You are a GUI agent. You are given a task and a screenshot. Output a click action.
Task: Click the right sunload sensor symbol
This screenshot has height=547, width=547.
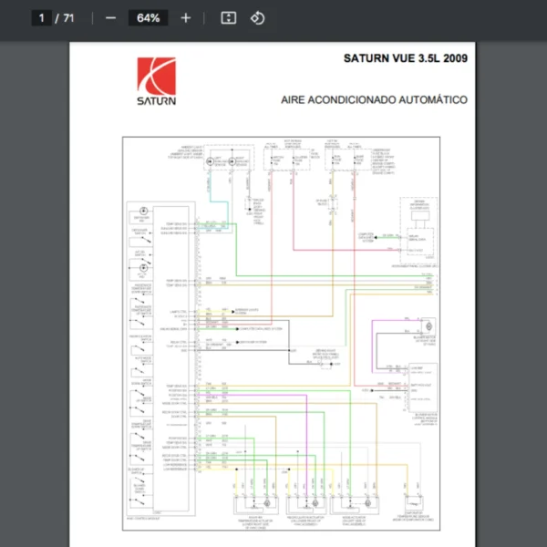(x=232, y=161)
